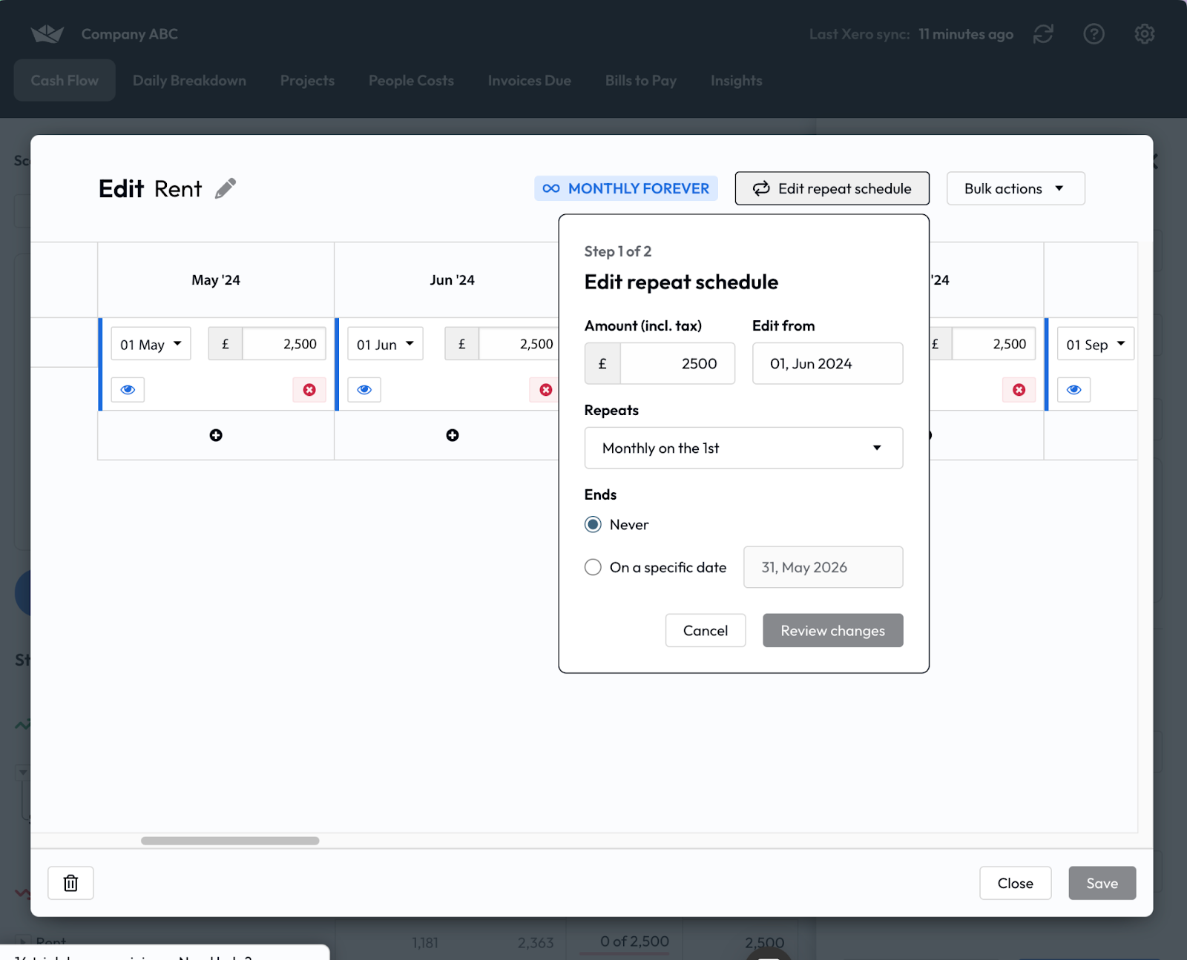Open the 01 May date dropdown

(x=151, y=344)
